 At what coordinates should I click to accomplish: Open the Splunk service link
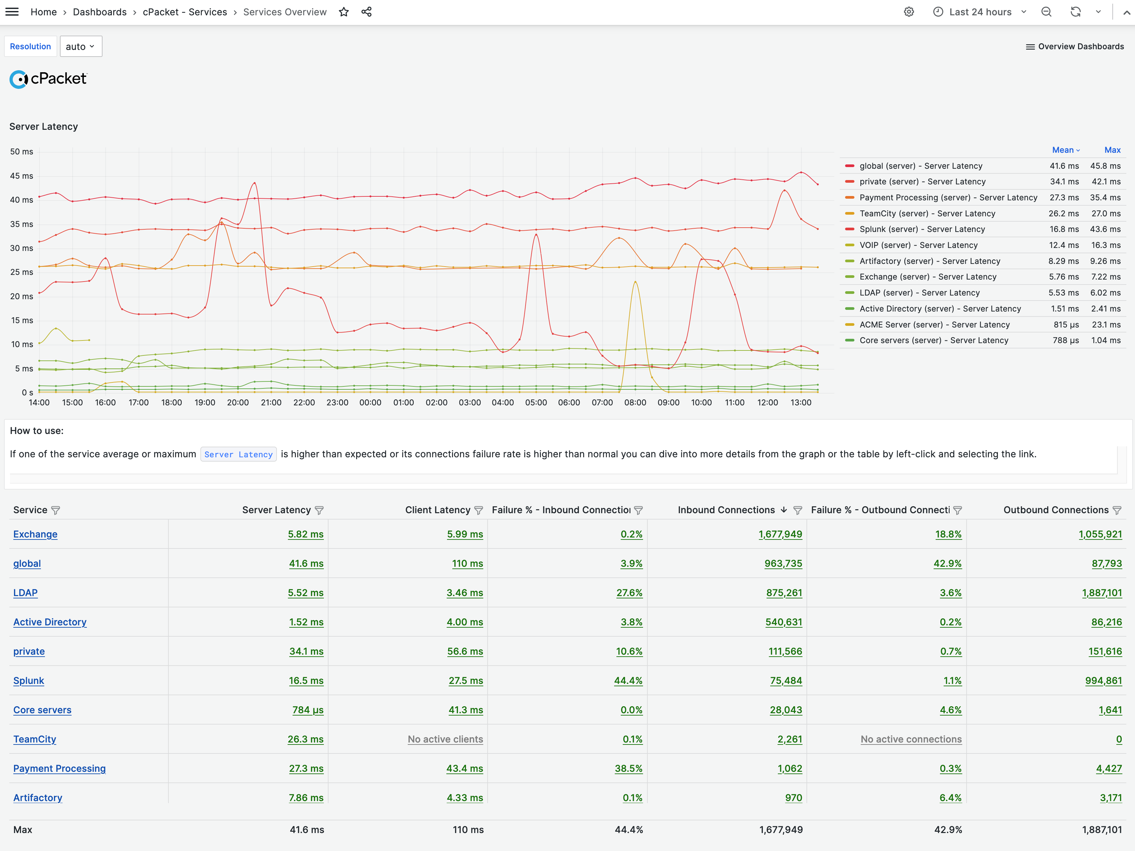(29, 680)
